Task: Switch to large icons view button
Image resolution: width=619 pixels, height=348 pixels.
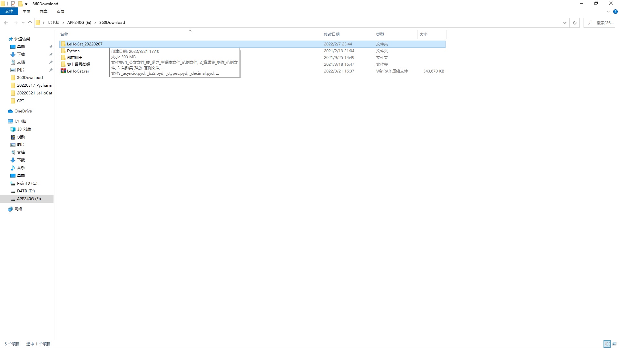Action: 614,344
